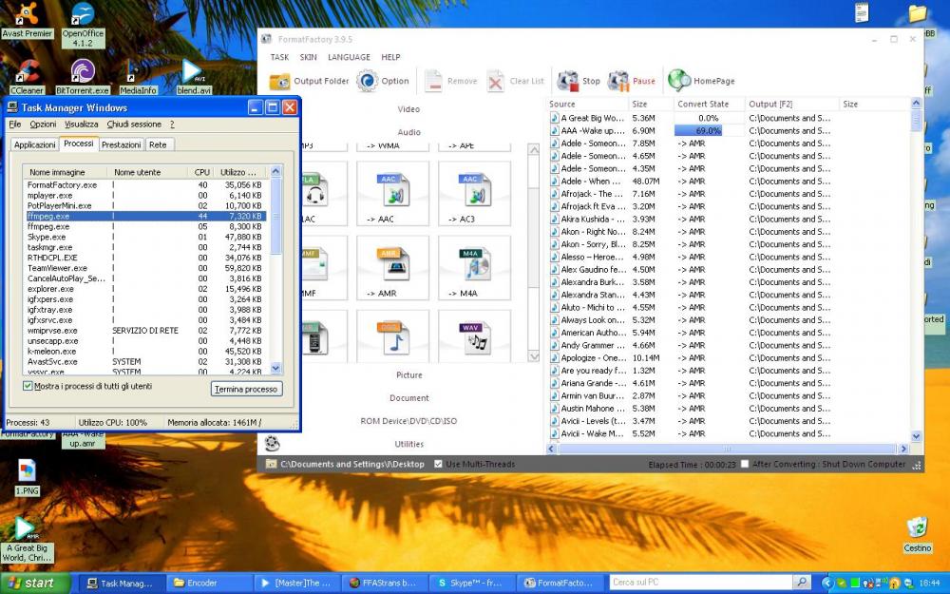This screenshot has height=594, width=950.
Task: Open the TASK menu in FormatFactory
Action: pos(279,57)
